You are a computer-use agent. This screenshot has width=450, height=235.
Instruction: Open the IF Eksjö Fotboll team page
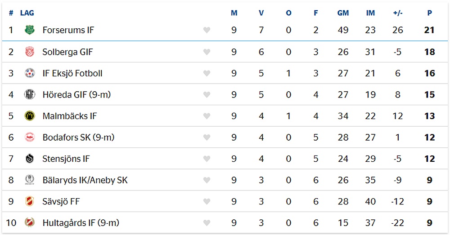click(72, 73)
